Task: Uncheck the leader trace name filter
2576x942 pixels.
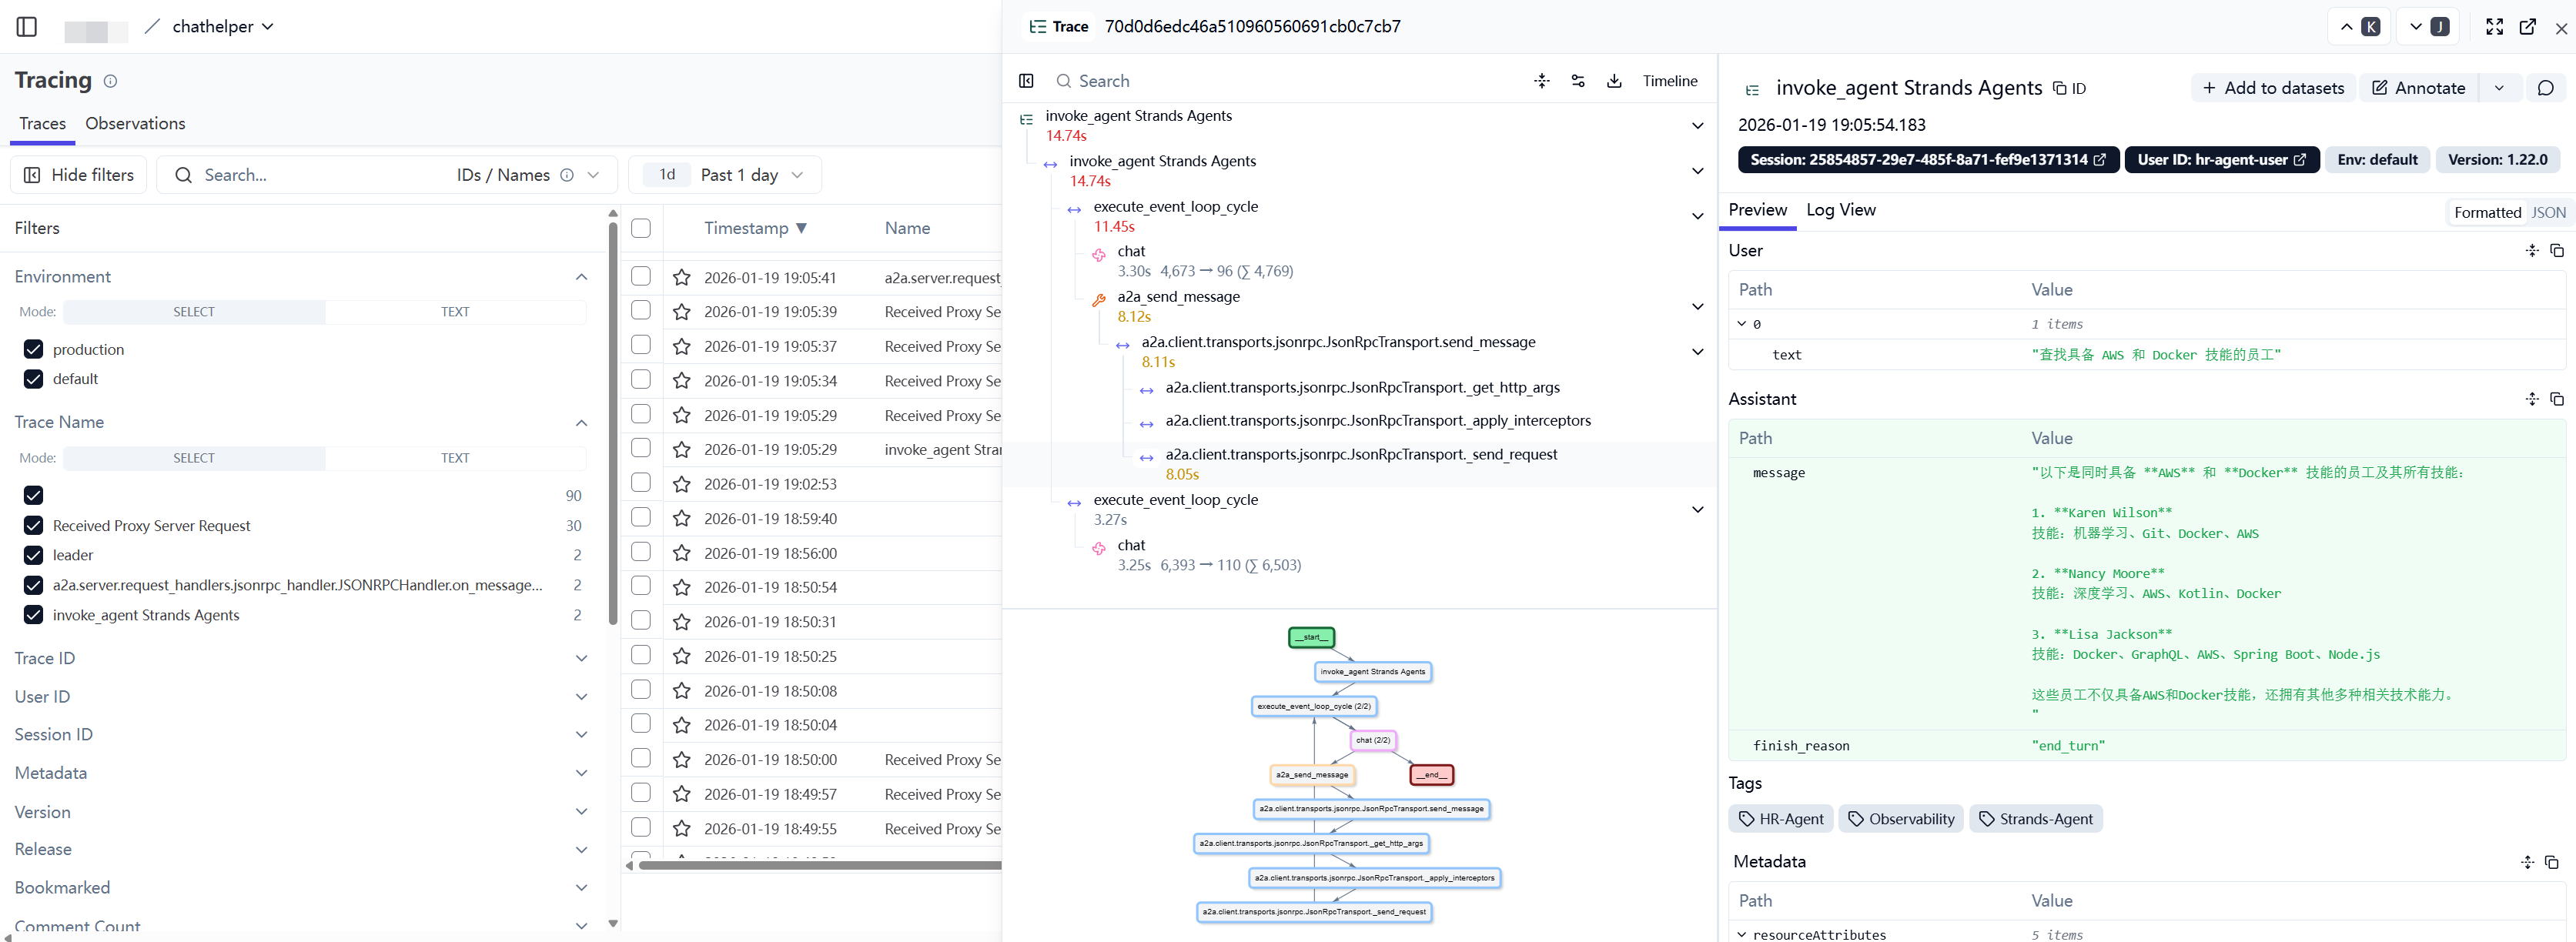Action: [34, 555]
